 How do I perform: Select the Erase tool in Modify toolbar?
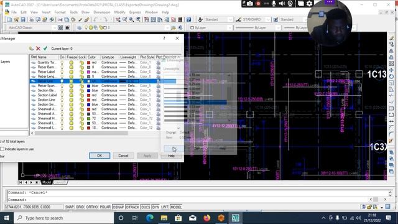(x=391, y=38)
